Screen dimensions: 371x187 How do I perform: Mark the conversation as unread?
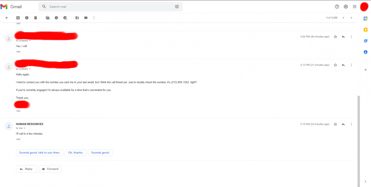(47, 18)
